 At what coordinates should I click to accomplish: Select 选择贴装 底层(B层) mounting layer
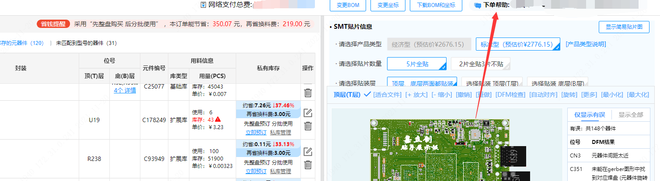[557, 83]
